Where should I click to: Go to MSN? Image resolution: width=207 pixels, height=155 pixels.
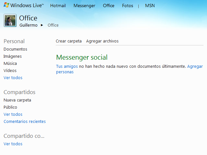tap(150, 6)
